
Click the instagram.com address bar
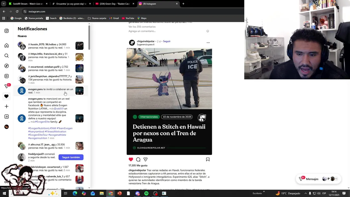(131, 11)
